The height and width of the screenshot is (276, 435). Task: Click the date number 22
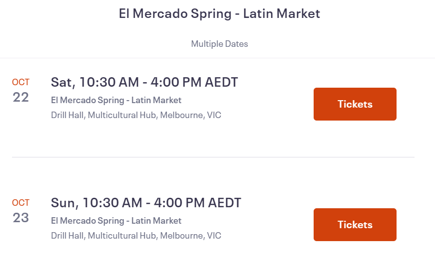(20, 97)
